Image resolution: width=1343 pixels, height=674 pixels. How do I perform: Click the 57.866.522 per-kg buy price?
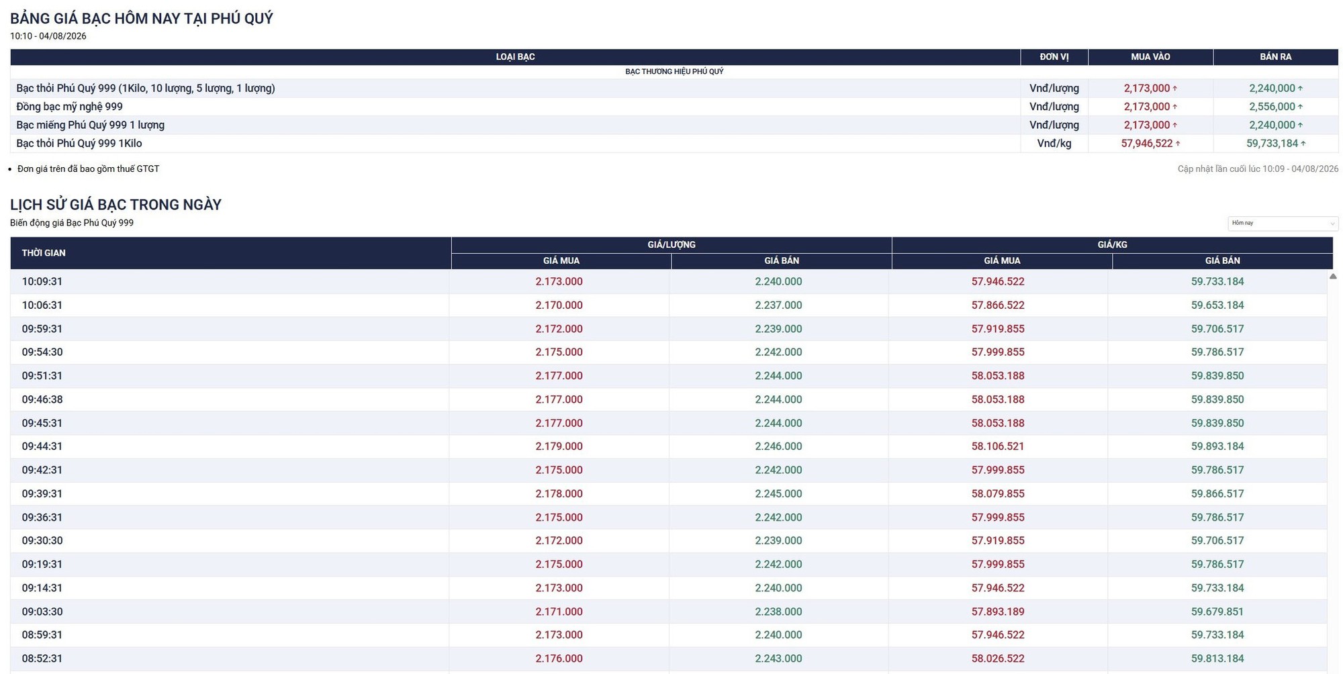click(x=999, y=305)
